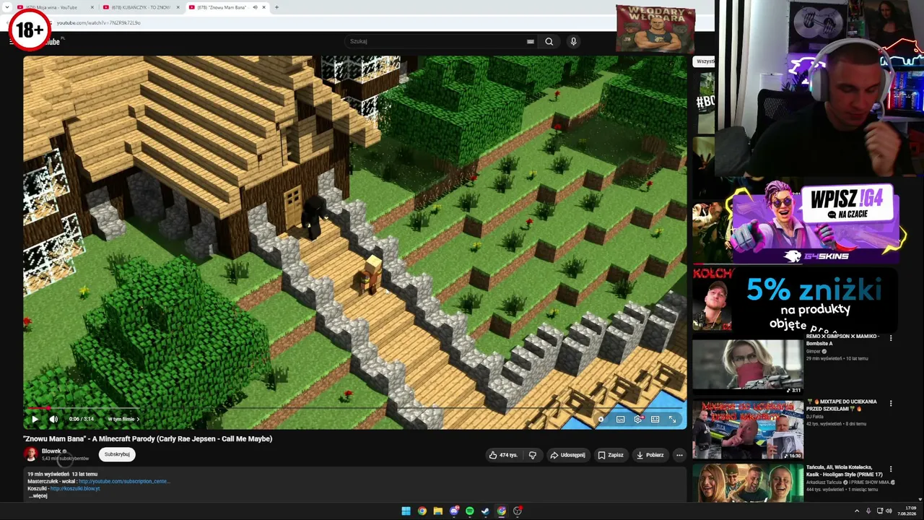
Task: Open the volume tray icon
Action: [x=889, y=511]
